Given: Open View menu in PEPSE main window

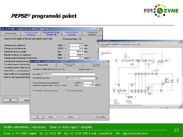Looking at the screenshot, I should pyautogui.click(x=127, y=42).
